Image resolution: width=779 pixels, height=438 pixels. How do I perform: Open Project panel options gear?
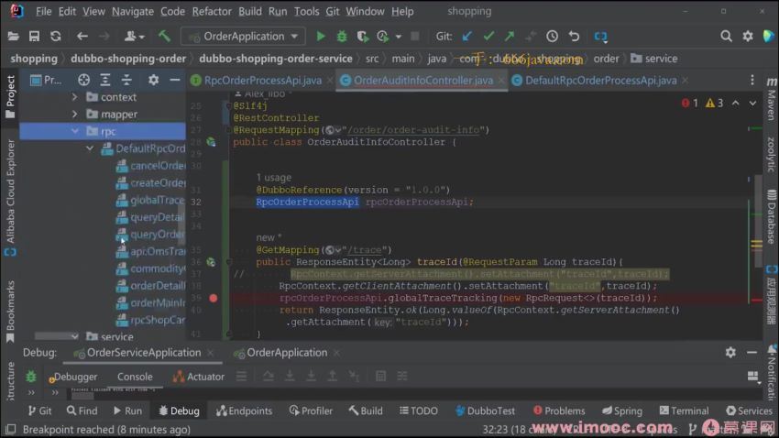coord(154,80)
